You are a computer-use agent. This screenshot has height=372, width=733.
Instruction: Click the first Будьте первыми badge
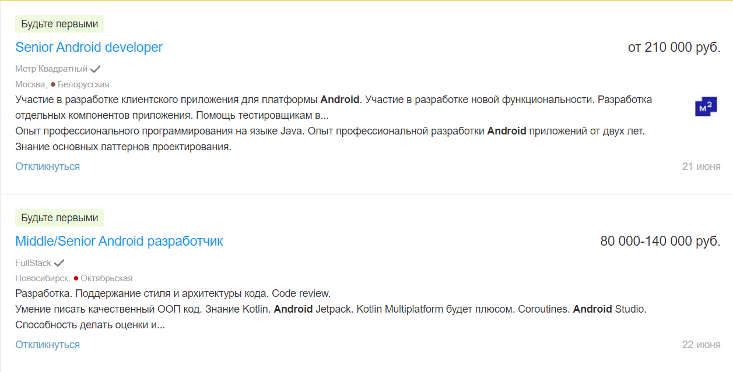[59, 24]
